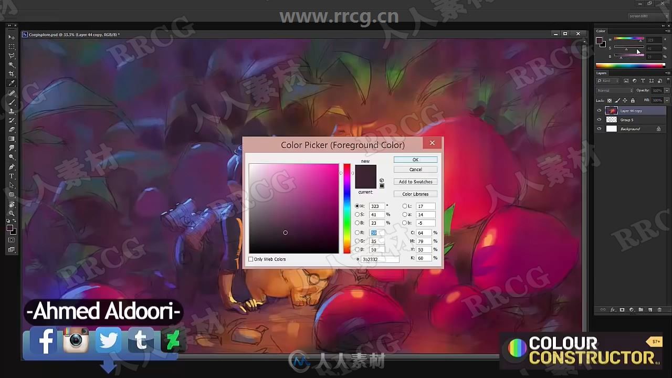Select the Smudge tool
Viewport: 672px width, 378px height.
(x=12, y=148)
